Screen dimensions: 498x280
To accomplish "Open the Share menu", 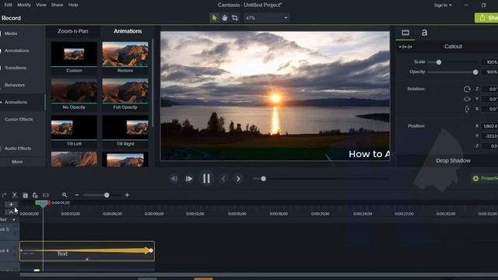I will click(x=57, y=5).
